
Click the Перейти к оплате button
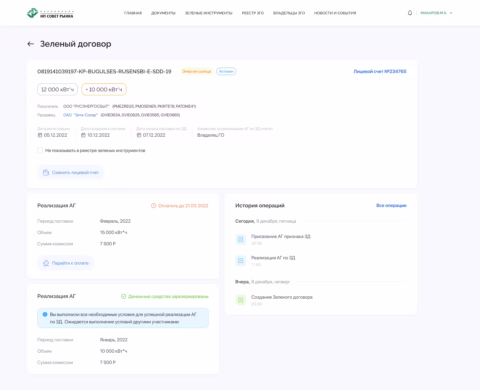click(66, 263)
